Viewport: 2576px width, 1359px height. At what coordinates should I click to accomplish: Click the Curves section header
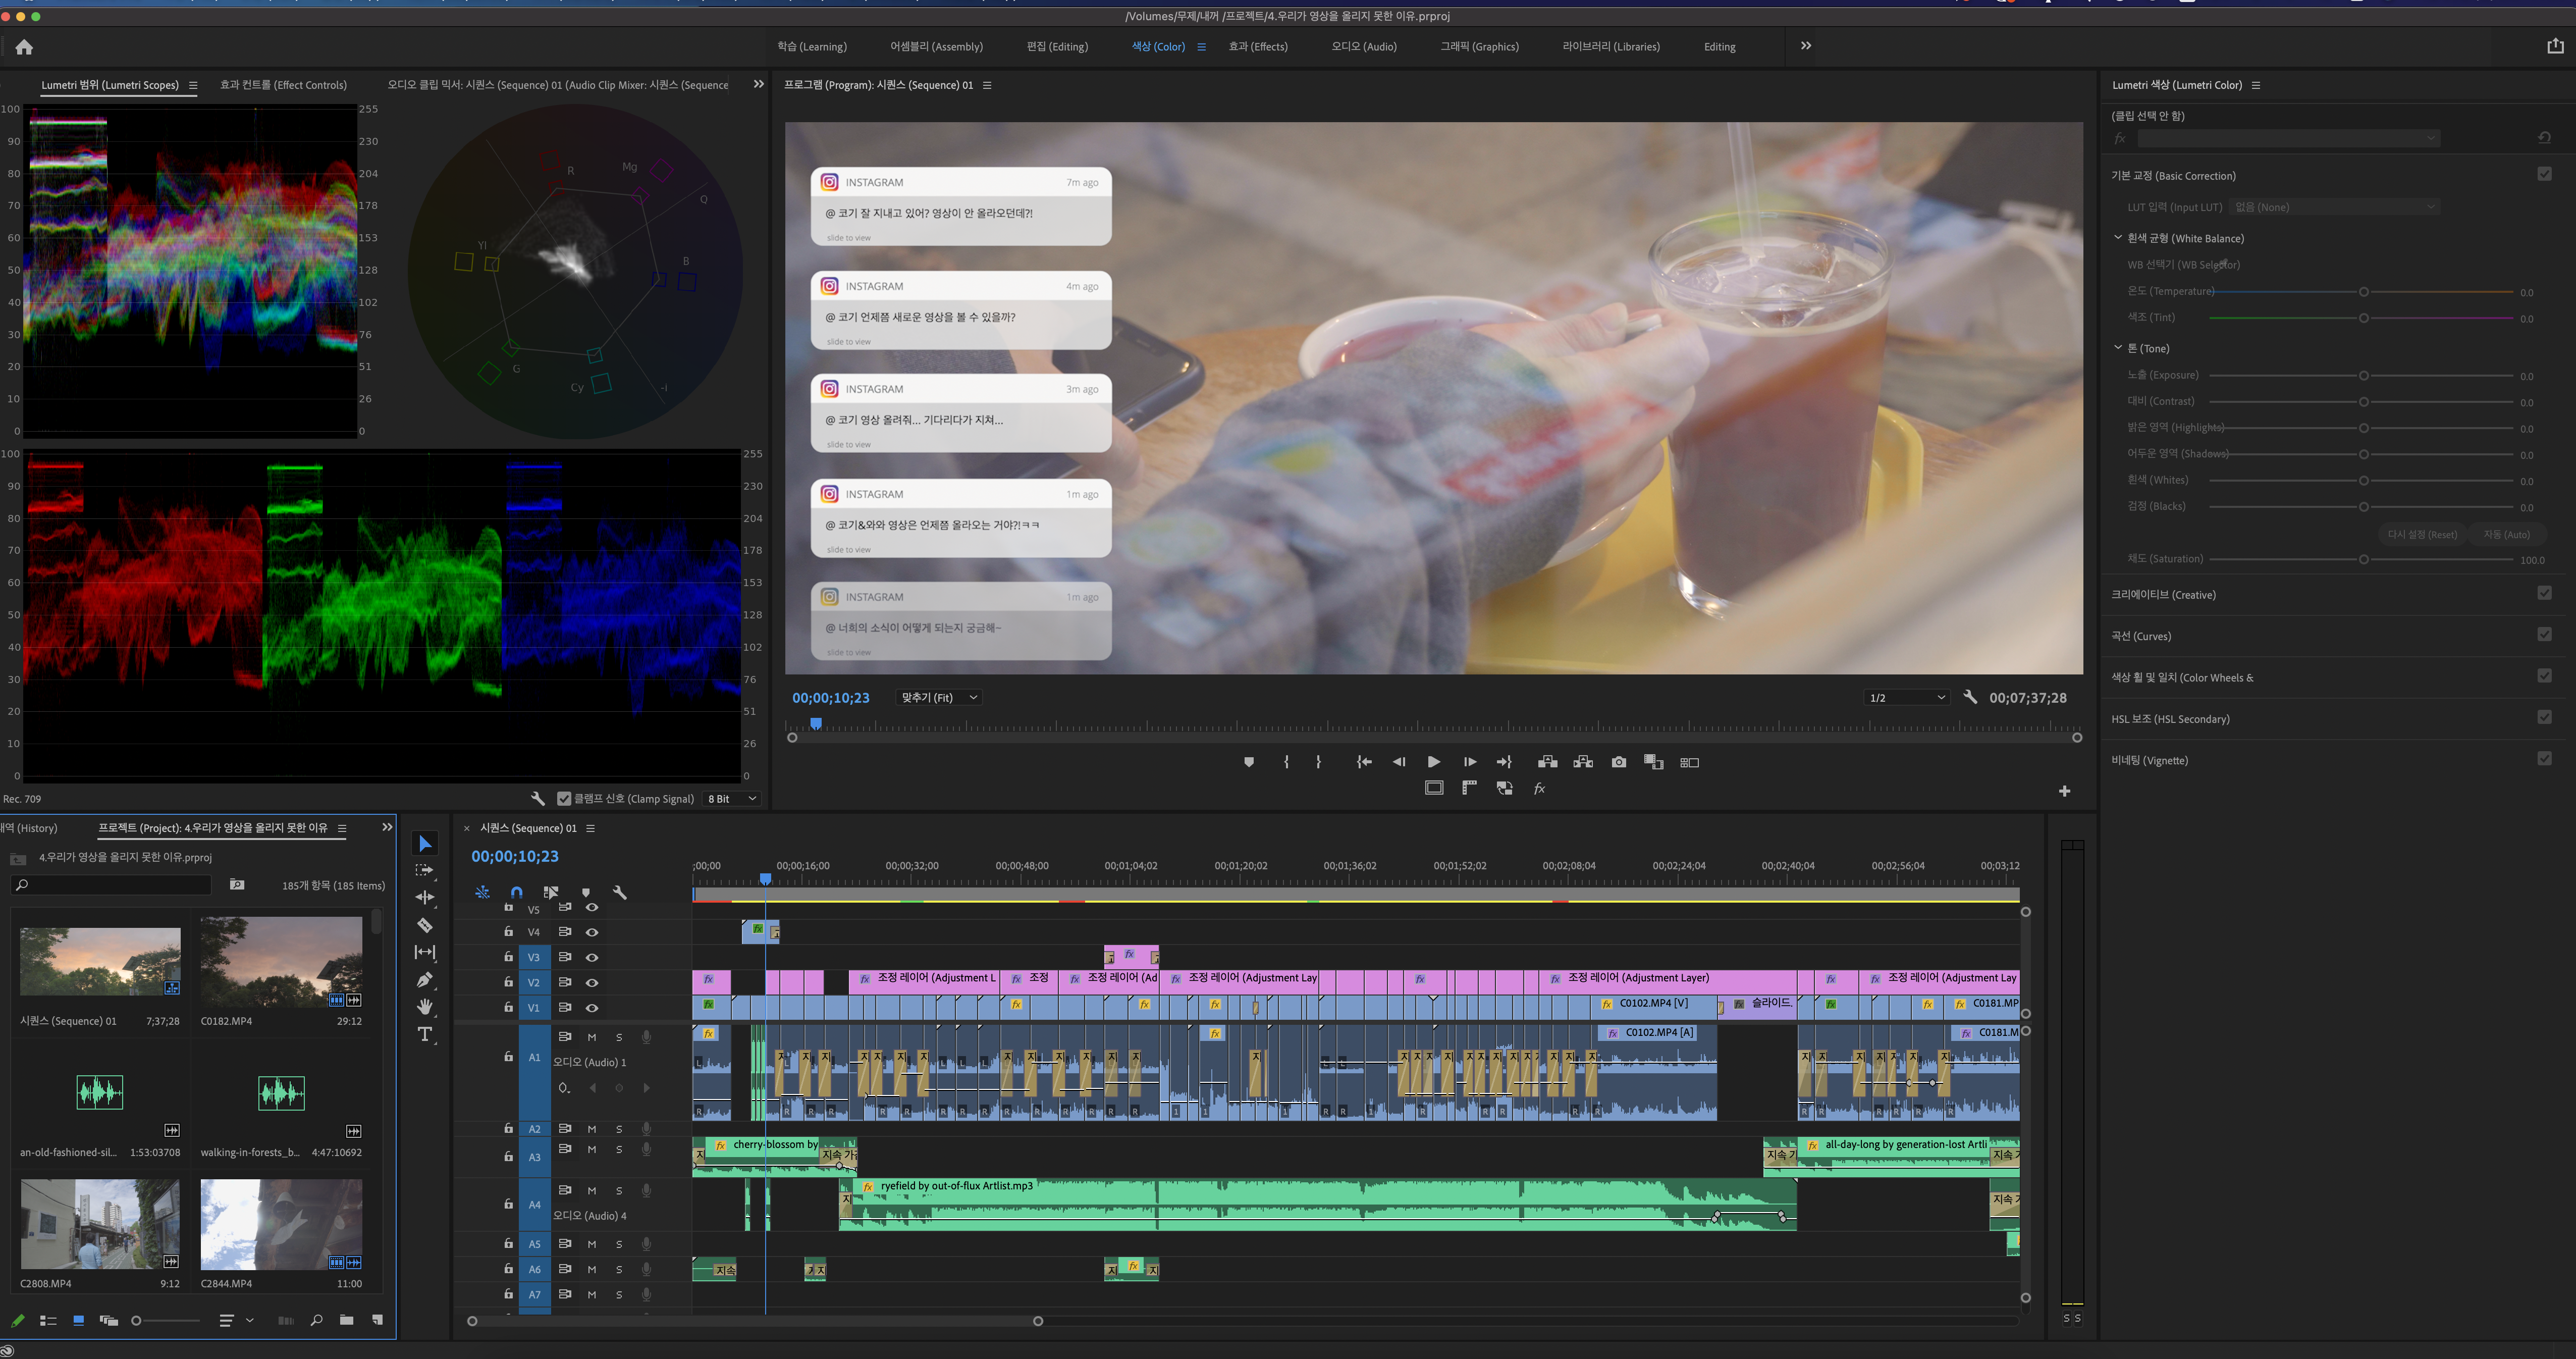tap(2141, 636)
